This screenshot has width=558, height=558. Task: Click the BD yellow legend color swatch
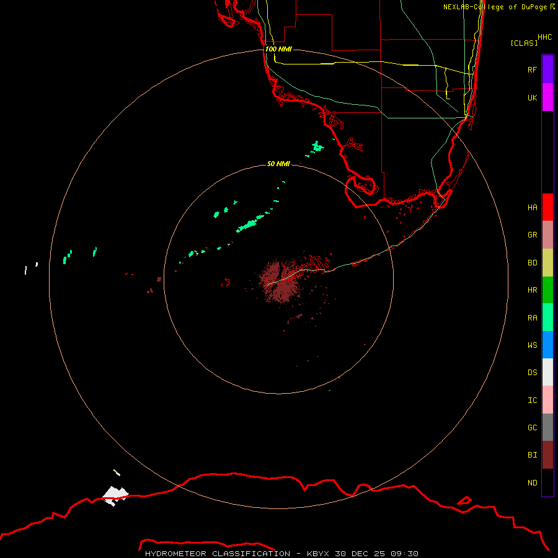coord(547,262)
